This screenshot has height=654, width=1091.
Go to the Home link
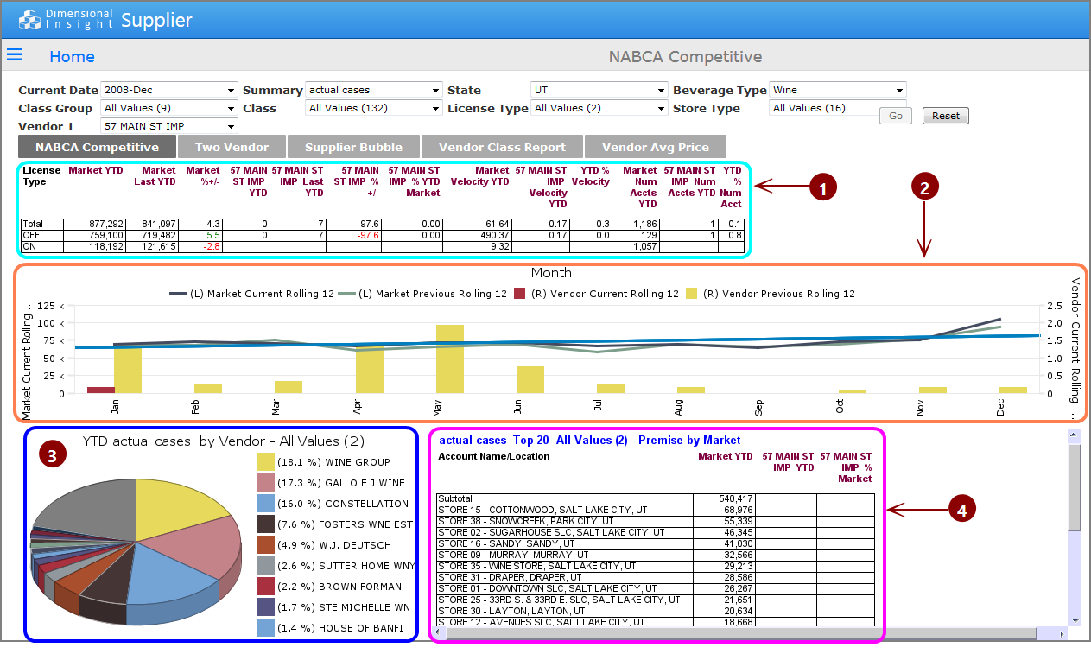pos(72,57)
